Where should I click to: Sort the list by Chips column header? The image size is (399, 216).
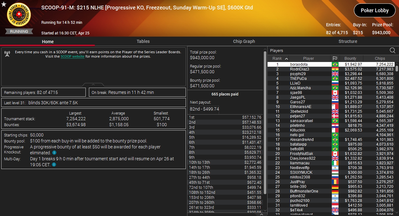pos(380,58)
